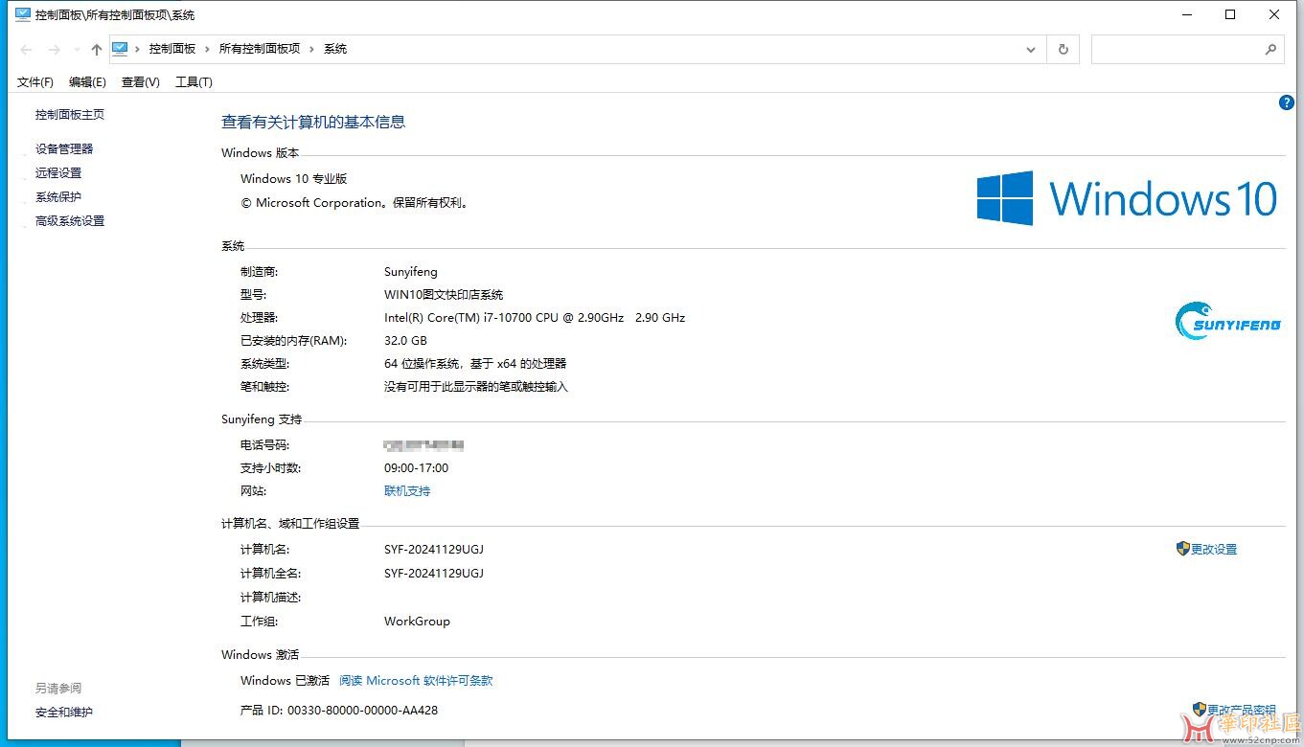Open 高级系统设置 in left panel
The image size is (1304, 747).
tap(70, 221)
